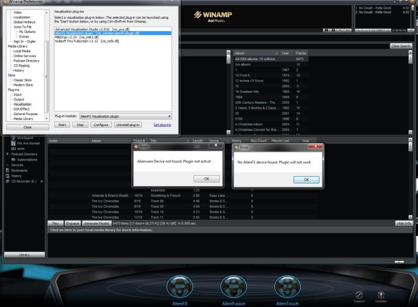Screen dimensions: 418x307
Task: Click OK on 'No AlienFX device found' dialog
Action: (306, 179)
